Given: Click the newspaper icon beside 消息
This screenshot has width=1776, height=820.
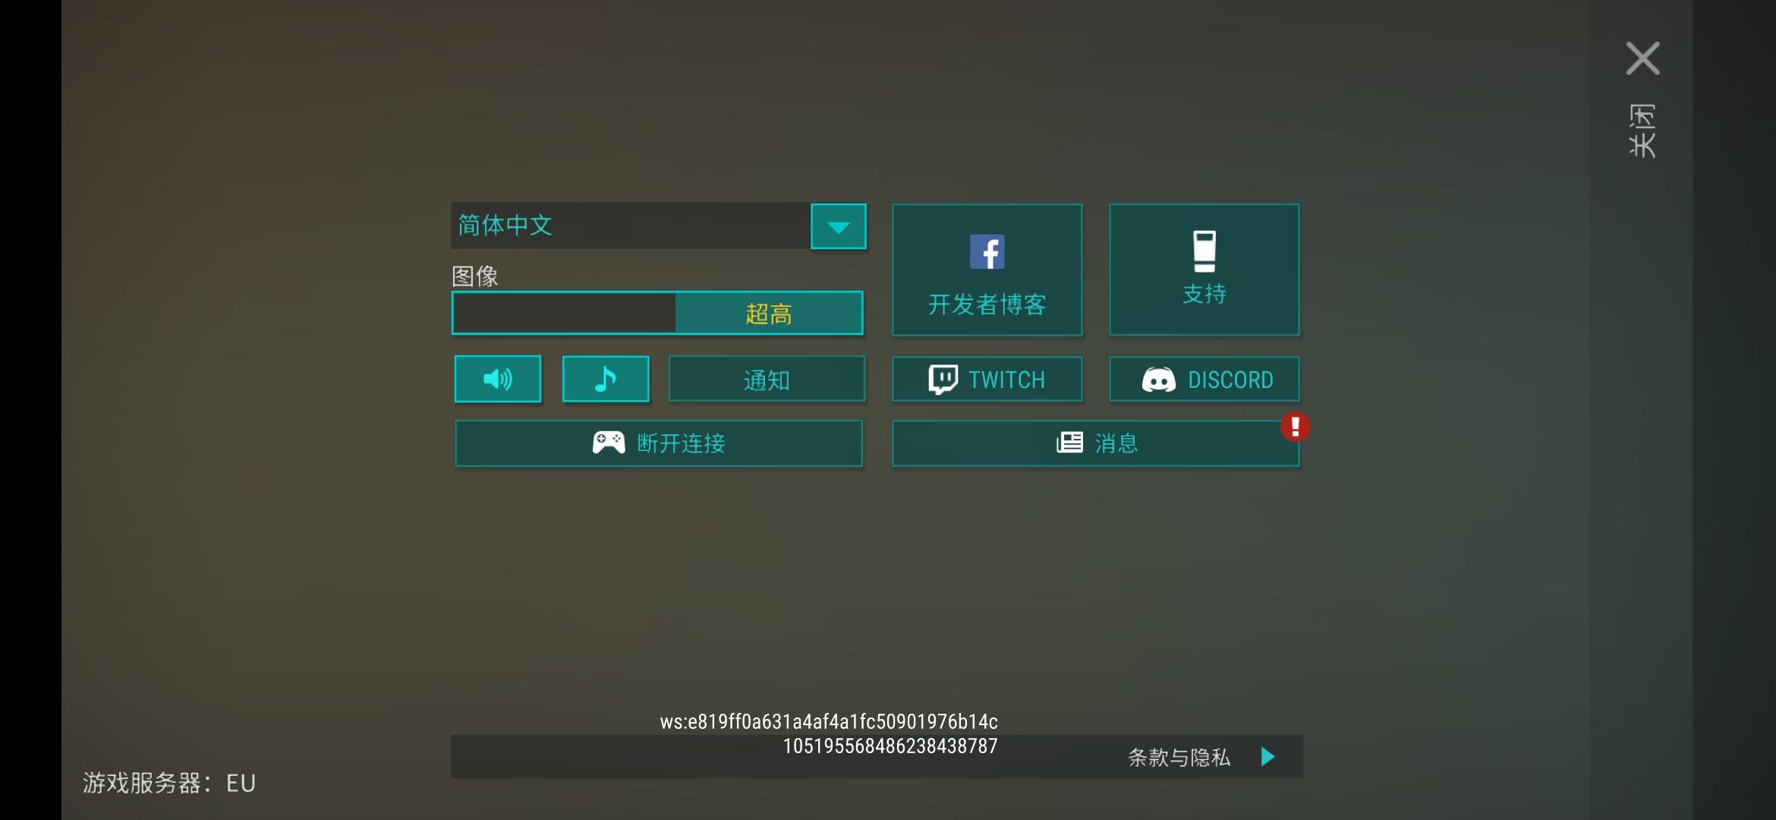Looking at the screenshot, I should [x=1069, y=443].
